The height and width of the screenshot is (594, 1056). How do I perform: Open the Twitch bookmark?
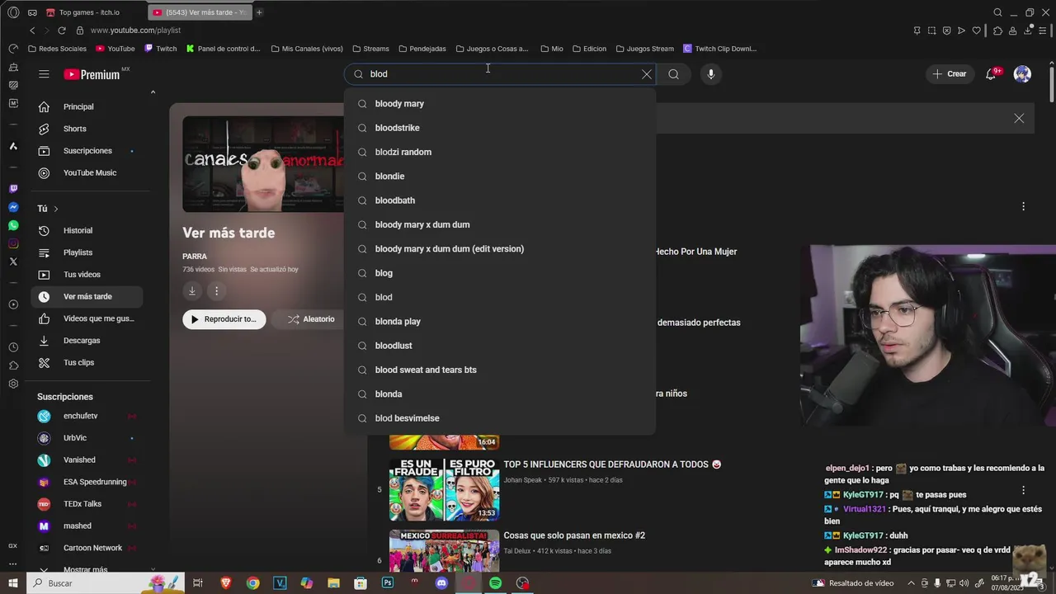(x=161, y=49)
